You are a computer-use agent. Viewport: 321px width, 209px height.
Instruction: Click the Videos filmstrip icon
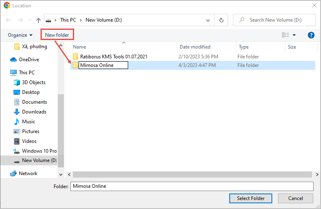click(x=16, y=141)
